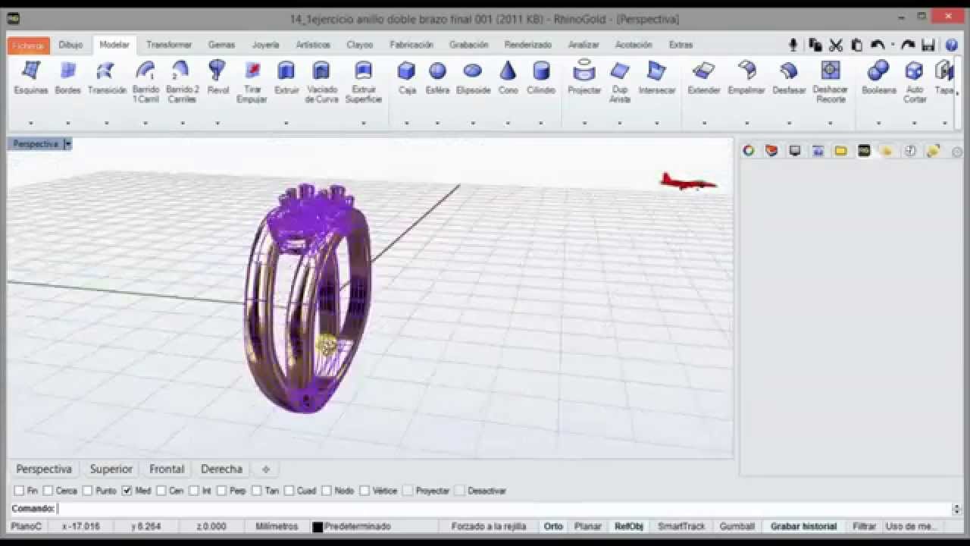
Task: Expand options arrow below Esquinas tool
Action: coord(31,123)
